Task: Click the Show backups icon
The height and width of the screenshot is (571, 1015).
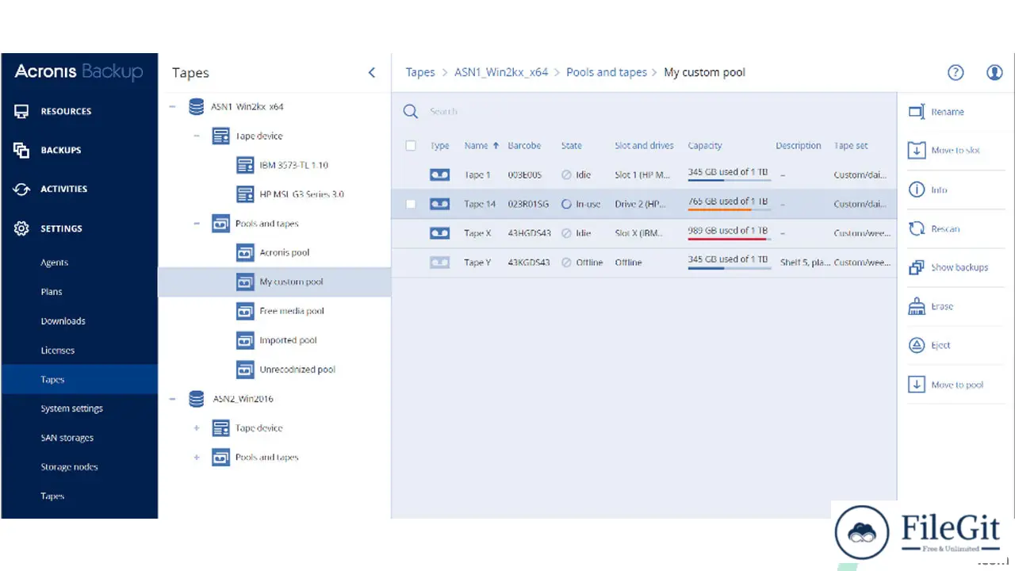Action: coord(917,267)
